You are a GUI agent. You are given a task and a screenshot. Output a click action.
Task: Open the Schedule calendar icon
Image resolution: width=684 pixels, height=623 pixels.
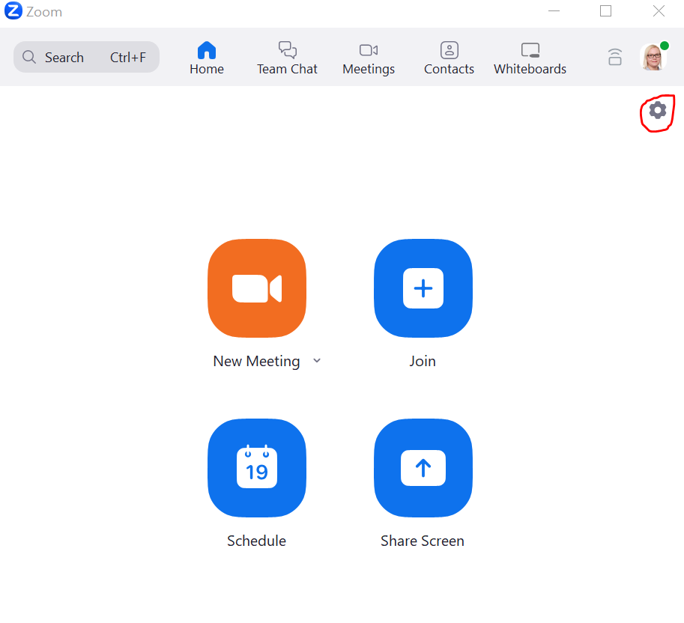[x=256, y=468]
